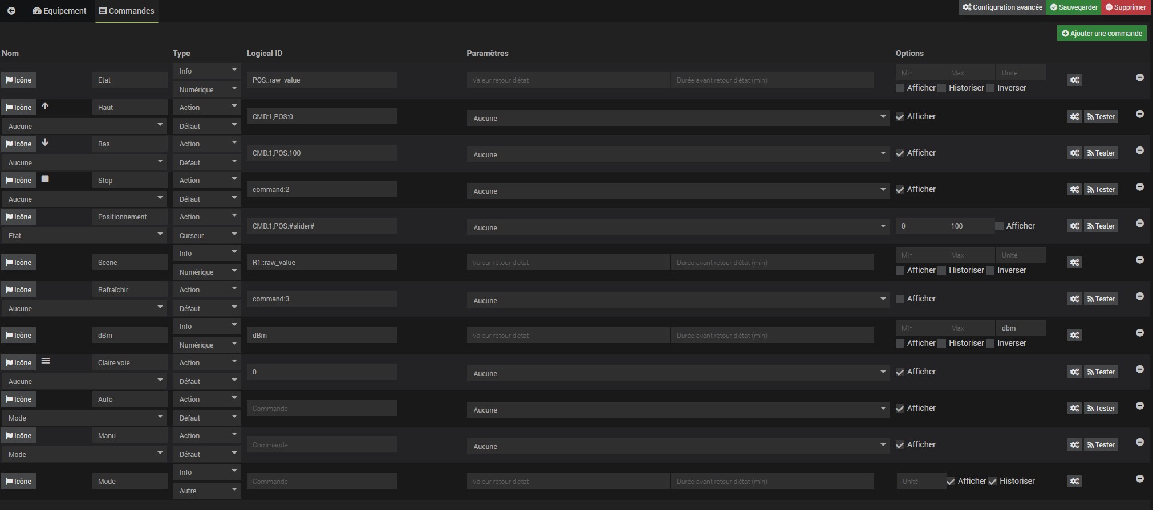The width and height of the screenshot is (1153, 510).
Task: Open gear settings for the Stop command
Action: (1074, 190)
